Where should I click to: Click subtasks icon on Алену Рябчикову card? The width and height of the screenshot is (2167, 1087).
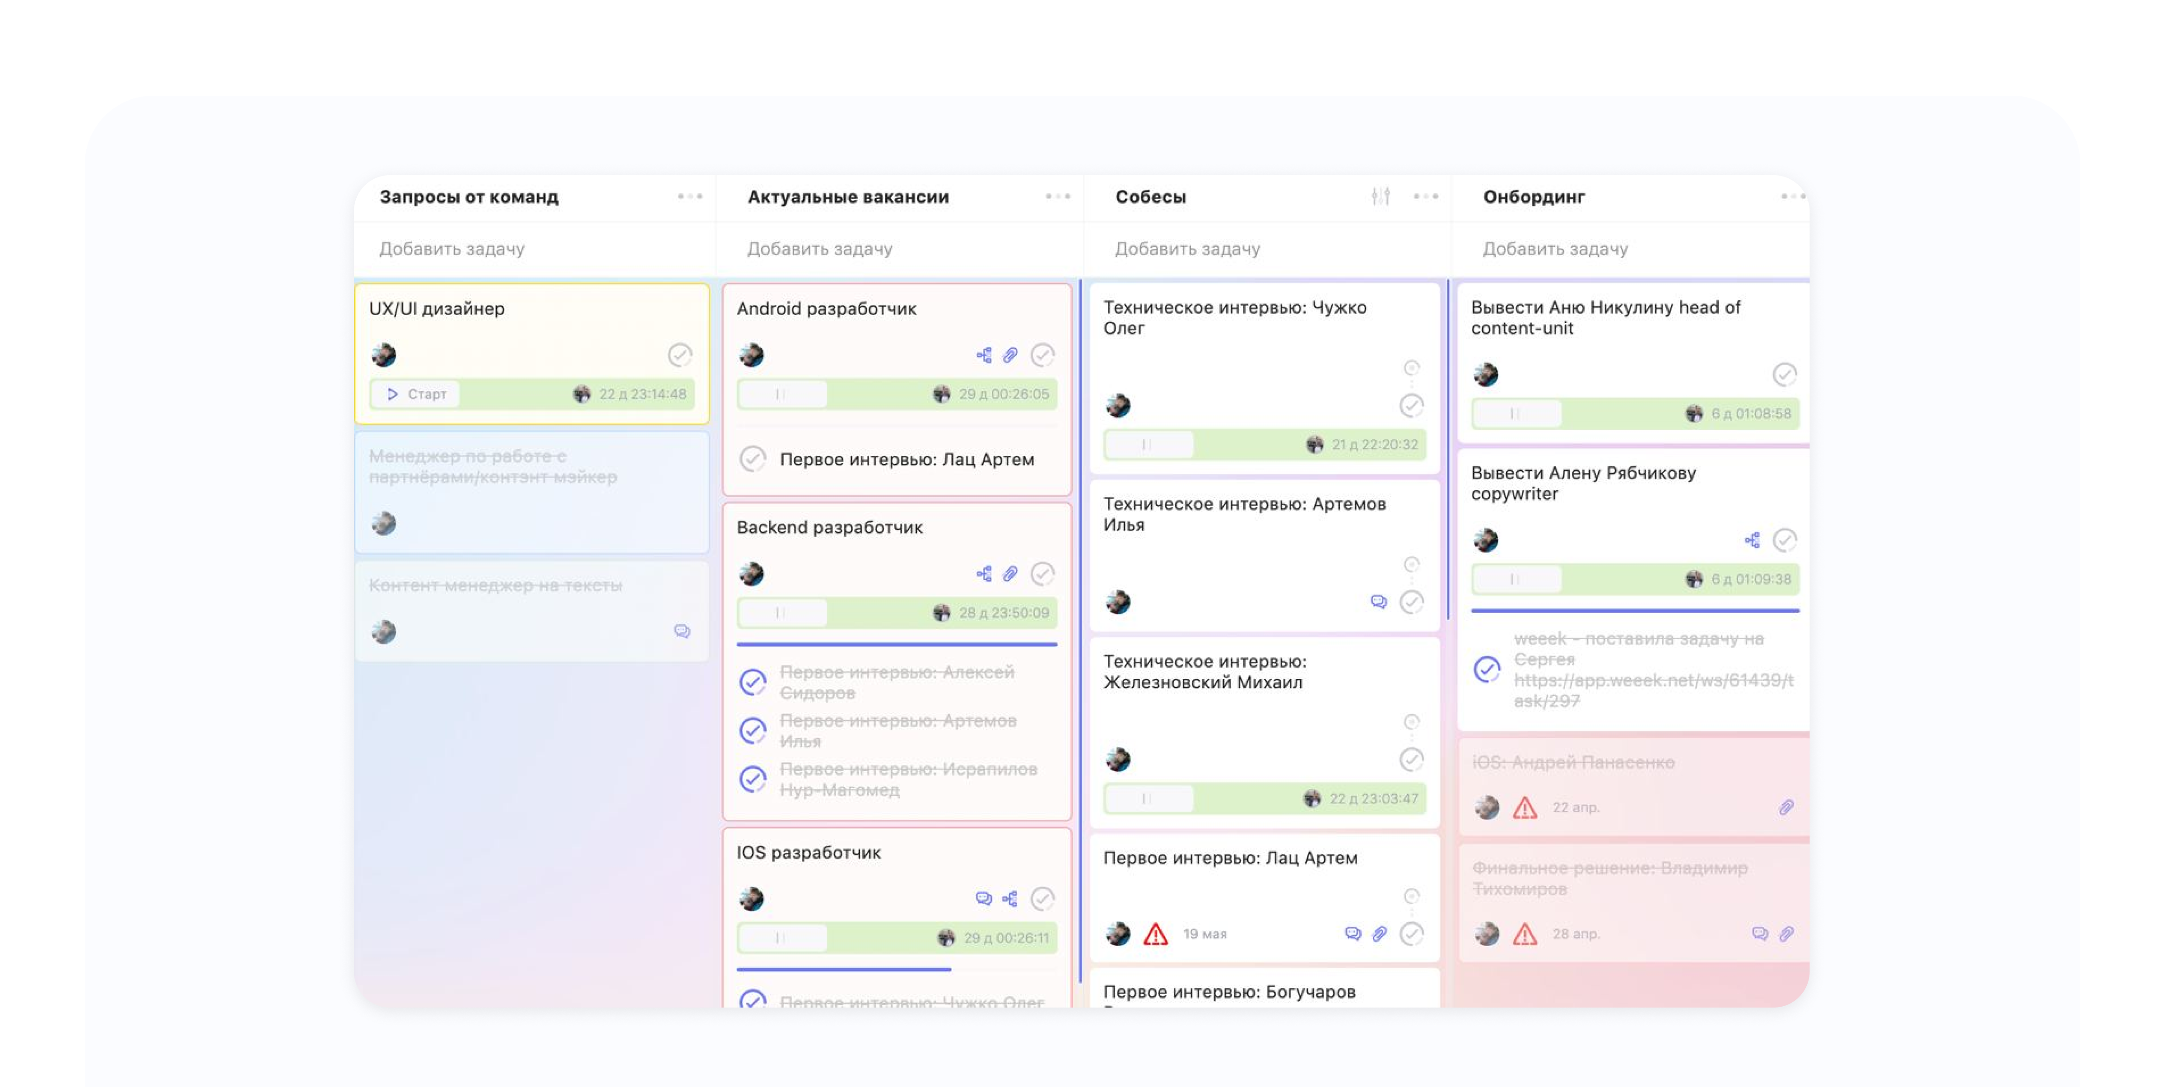[x=1752, y=540]
